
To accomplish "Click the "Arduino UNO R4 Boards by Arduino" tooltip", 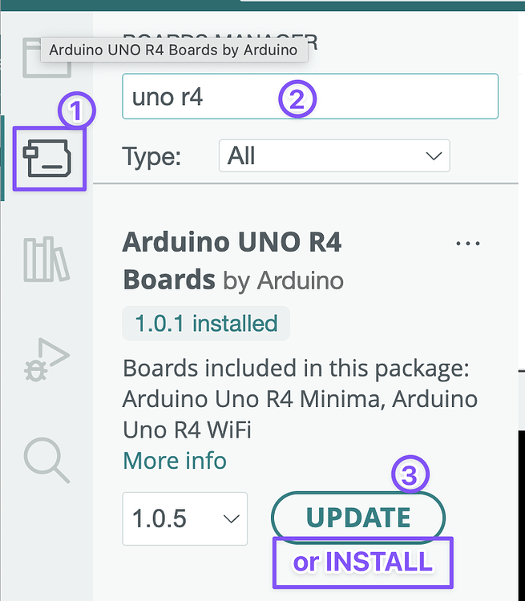I will click(x=174, y=50).
